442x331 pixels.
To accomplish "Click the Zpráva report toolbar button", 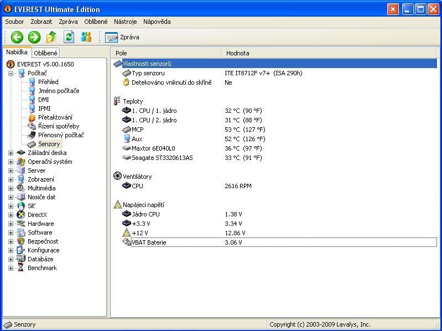I will 122,37.
